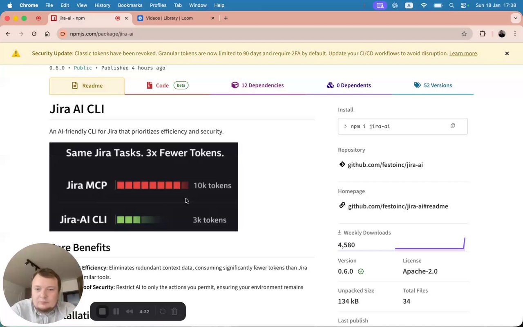Open the History menu
The width and height of the screenshot is (523, 327).
(x=103, y=5)
